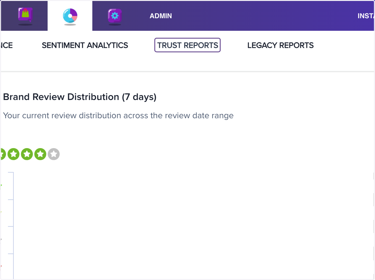Open the ADMIN menu

pyautogui.click(x=161, y=16)
